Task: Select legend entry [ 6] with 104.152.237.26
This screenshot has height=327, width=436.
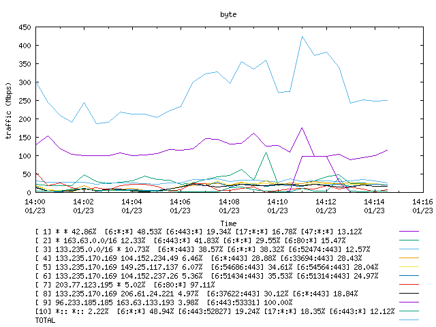Action: (207, 276)
